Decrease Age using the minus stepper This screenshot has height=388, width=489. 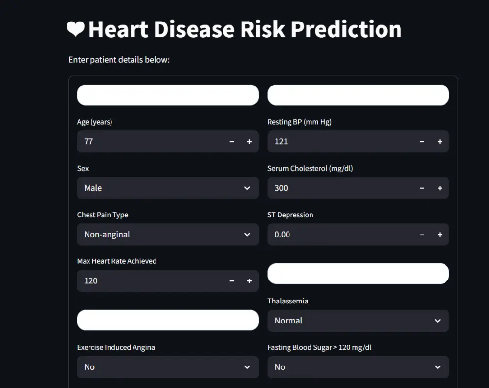tap(232, 142)
